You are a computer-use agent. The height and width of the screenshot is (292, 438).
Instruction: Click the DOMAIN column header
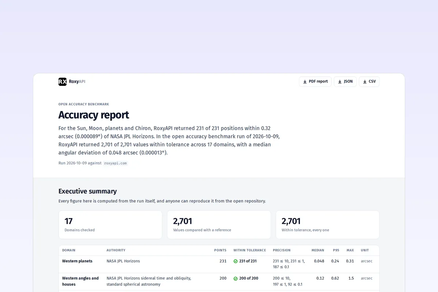pos(69,250)
